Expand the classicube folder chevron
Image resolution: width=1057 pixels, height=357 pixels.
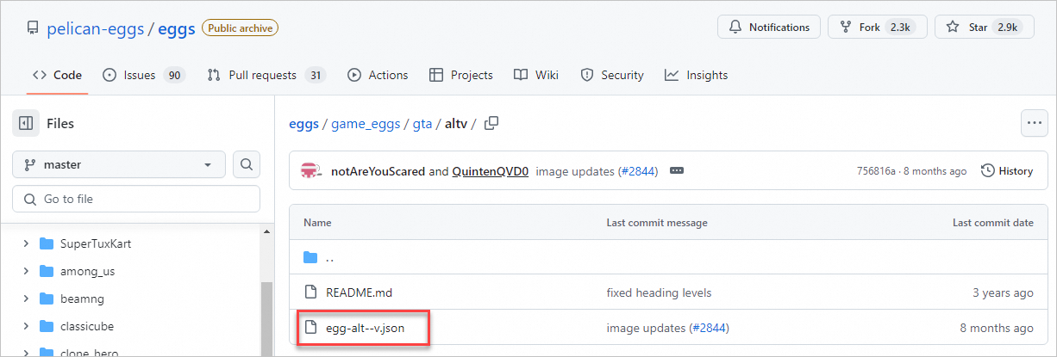coord(26,326)
